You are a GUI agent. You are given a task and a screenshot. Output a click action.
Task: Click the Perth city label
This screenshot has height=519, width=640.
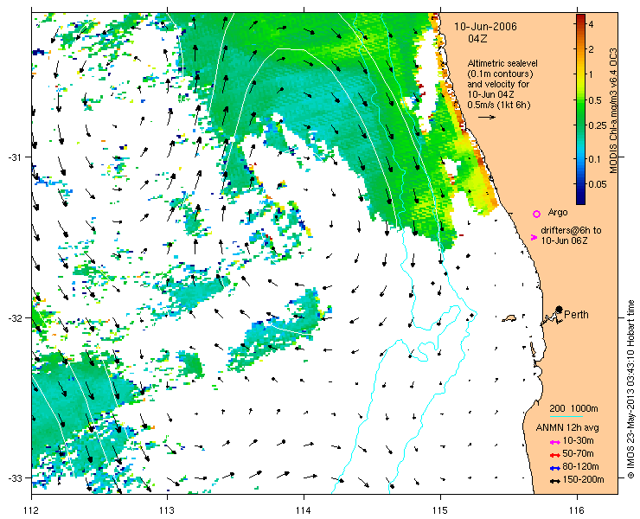(x=576, y=315)
